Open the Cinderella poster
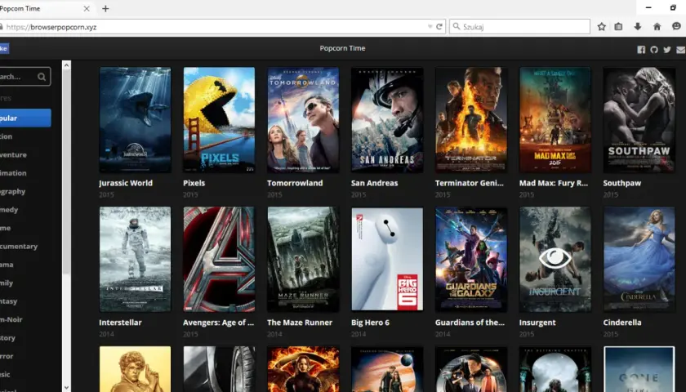 639,260
